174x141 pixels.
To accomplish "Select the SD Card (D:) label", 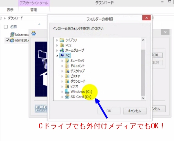I will (81, 97).
